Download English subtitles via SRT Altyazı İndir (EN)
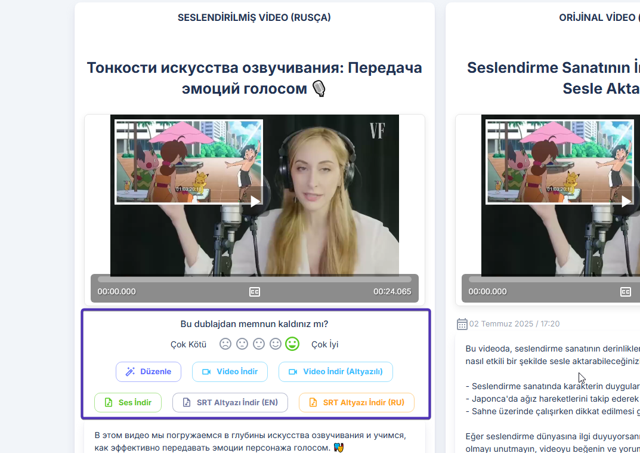Image resolution: width=640 pixels, height=453 pixels. click(230, 403)
